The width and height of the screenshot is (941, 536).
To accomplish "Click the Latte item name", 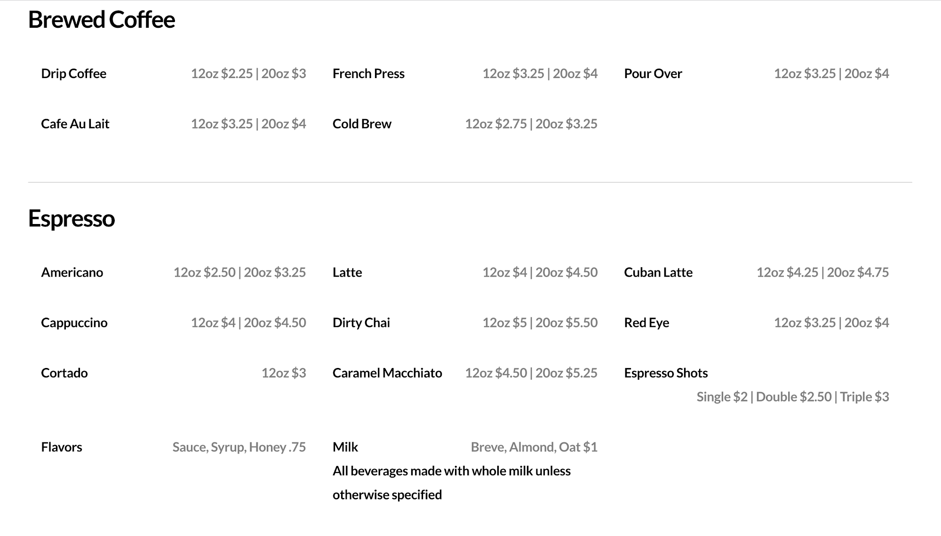I will click(x=347, y=272).
